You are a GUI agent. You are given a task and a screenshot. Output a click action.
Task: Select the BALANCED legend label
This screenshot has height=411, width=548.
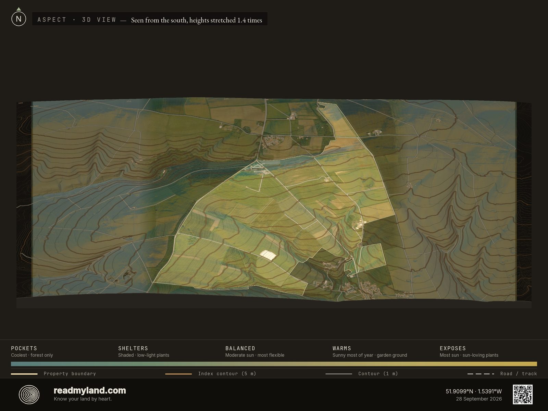(240, 348)
